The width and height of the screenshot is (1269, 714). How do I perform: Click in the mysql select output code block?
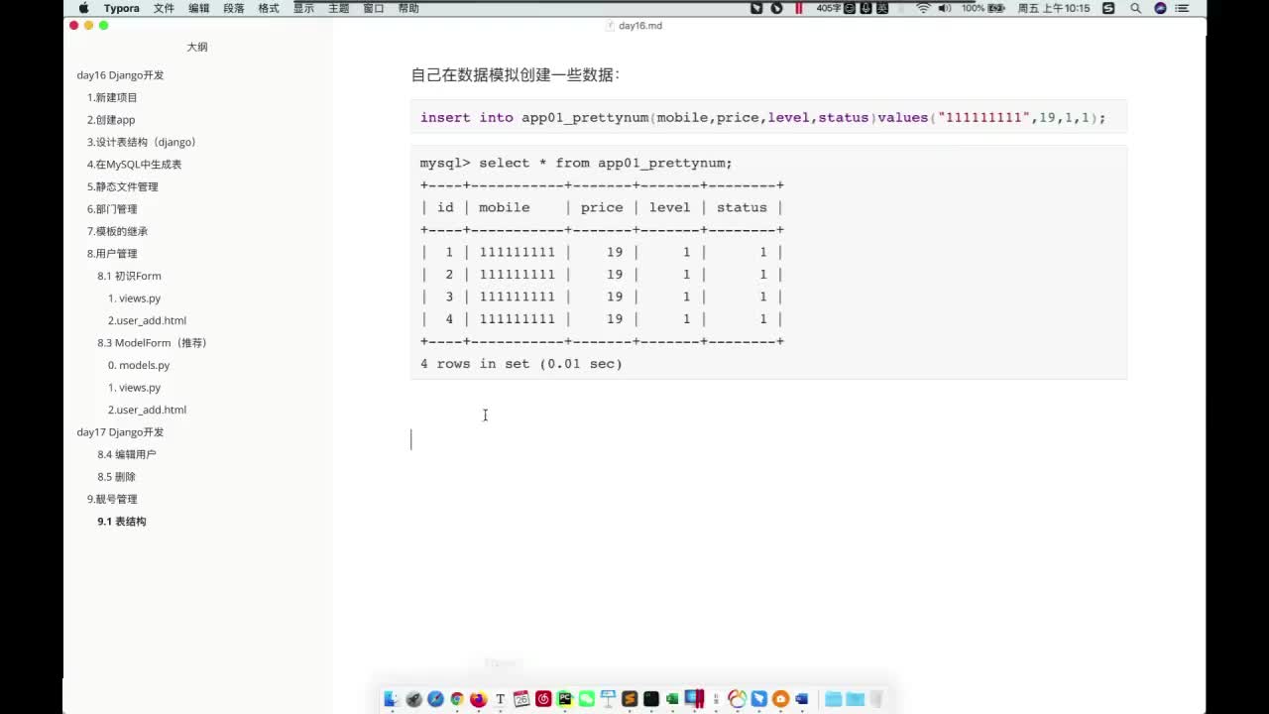tap(768, 263)
